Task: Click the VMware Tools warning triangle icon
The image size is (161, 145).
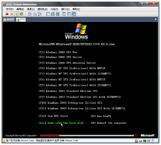Action: tap(4, 141)
